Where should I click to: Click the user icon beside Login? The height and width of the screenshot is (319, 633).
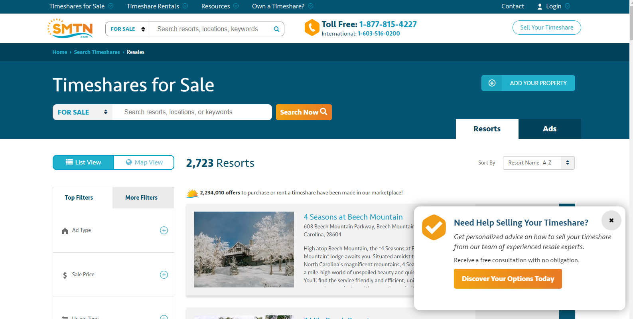point(540,6)
